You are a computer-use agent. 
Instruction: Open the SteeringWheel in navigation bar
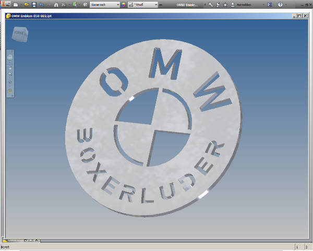[x=10, y=57]
